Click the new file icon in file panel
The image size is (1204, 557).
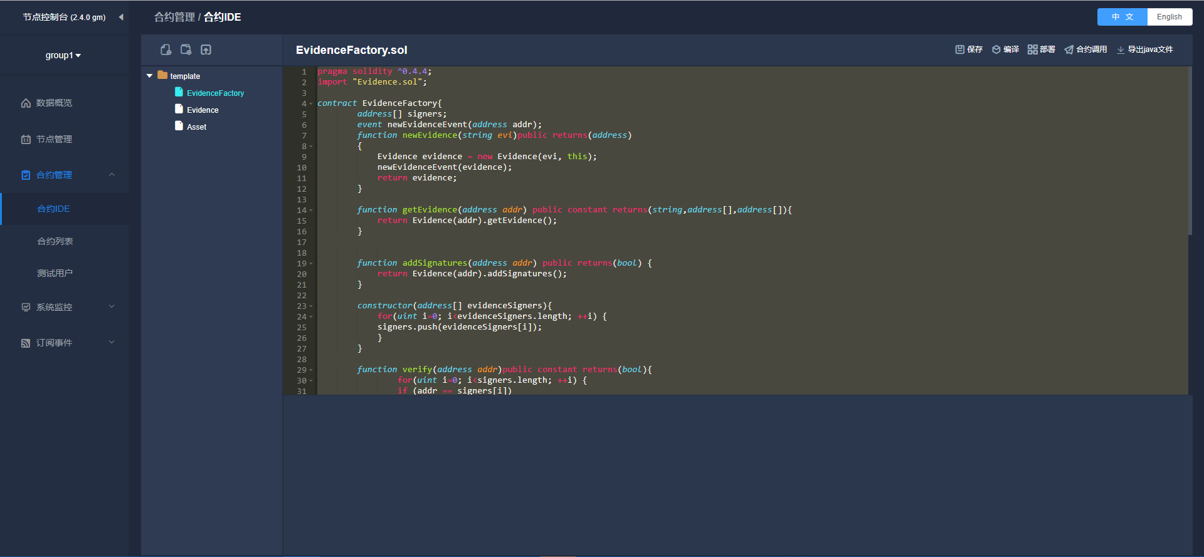tap(166, 49)
